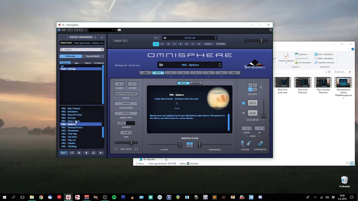Image resolution: width=358 pixels, height=201 pixels.
Task: Click the Layer A tab button
Action: (171, 73)
